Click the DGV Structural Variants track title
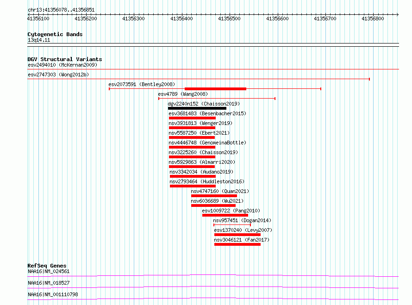Screen dimensions: 412x305 [65, 59]
